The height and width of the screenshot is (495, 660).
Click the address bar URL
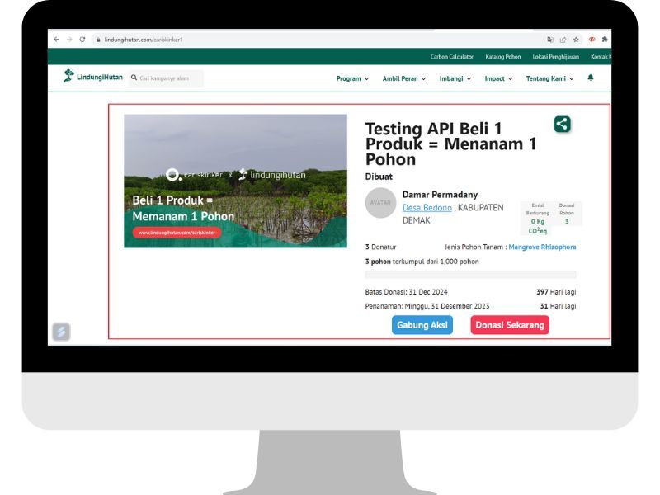click(x=144, y=40)
